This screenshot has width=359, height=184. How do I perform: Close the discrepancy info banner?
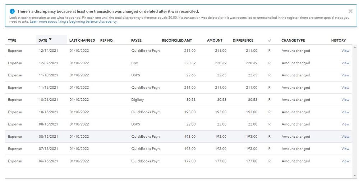[350, 11]
